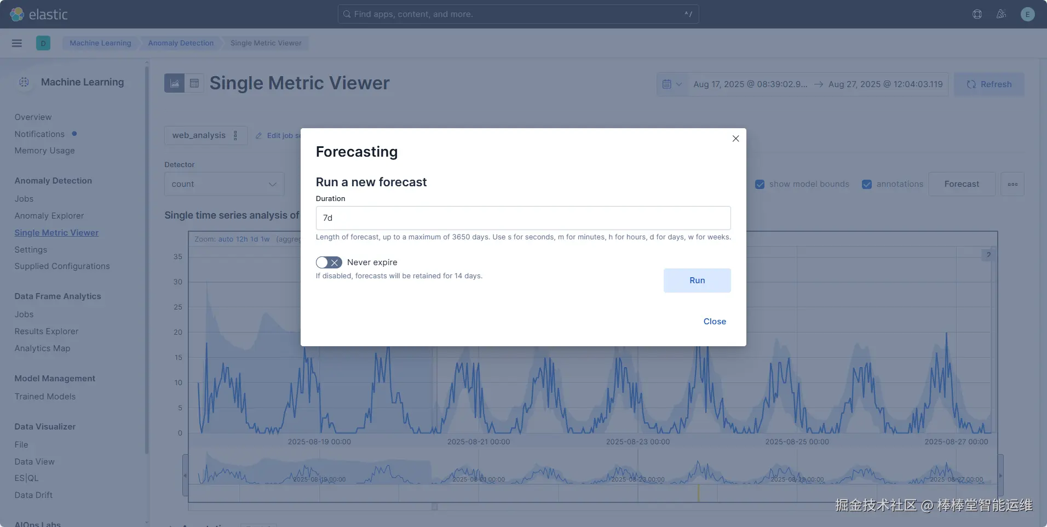1047x527 pixels.
Task: Focus the Find apps search bar
Action: coord(518,14)
